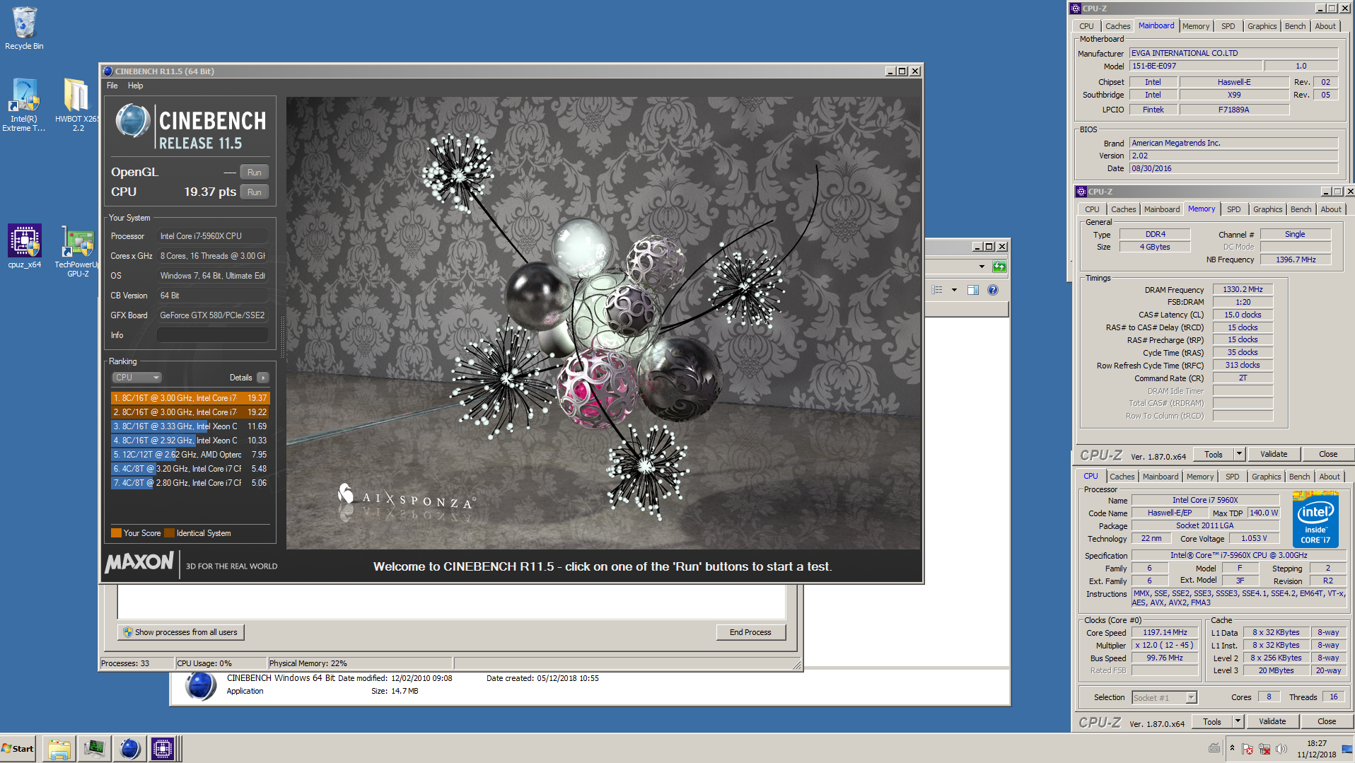Open the Action Center flag tray icon

[x=1248, y=749]
